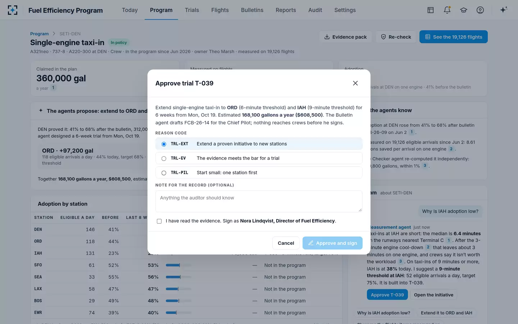Click the graduation cap learning icon
Viewport: 518px width, 324px height.
(x=464, y=10)
